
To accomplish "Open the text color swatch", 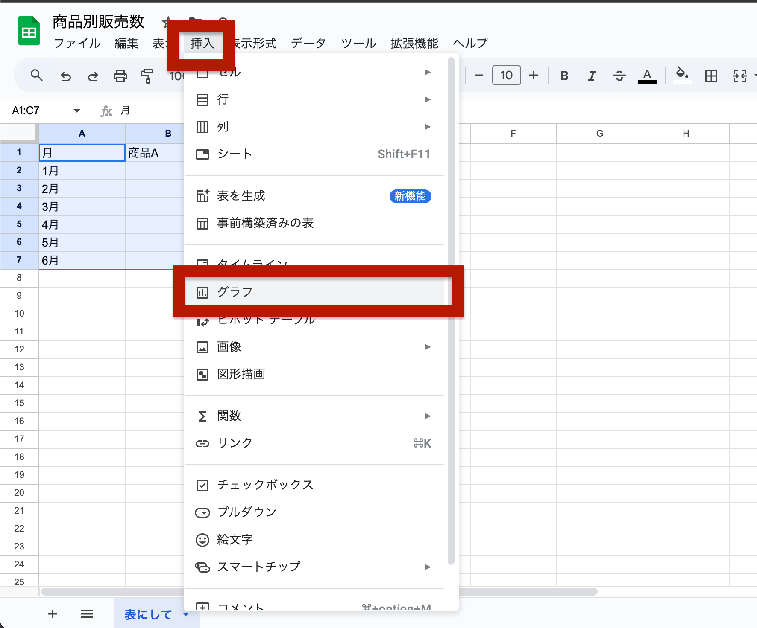I will (647, 76).
